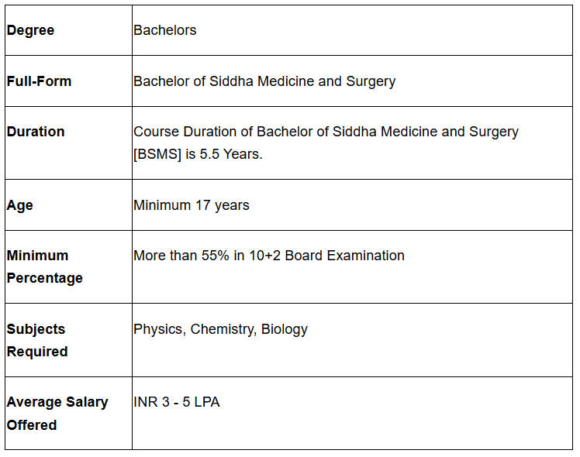Screen dimensions: 580x457
Task: Click the word "Biology"
Action: click(x=284, y=329)
